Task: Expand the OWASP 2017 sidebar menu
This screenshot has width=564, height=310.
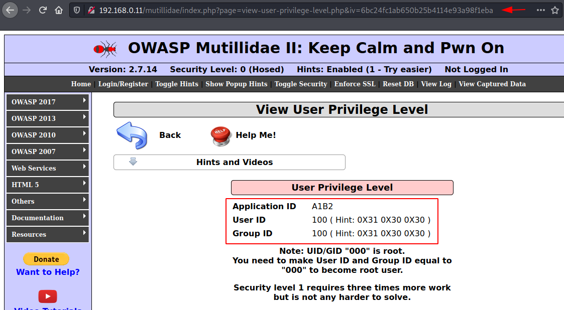Action: (48, 102)
